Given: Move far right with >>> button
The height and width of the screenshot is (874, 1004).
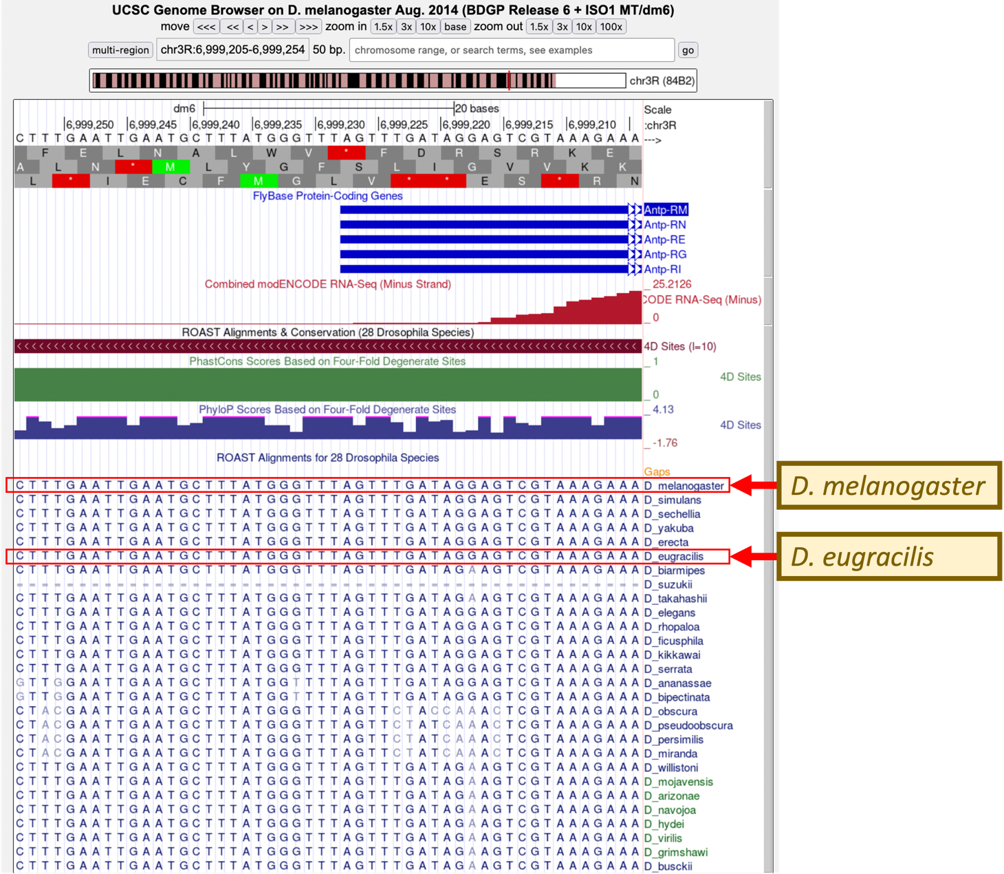Looking at the screenshot, I should pos(309,27).
